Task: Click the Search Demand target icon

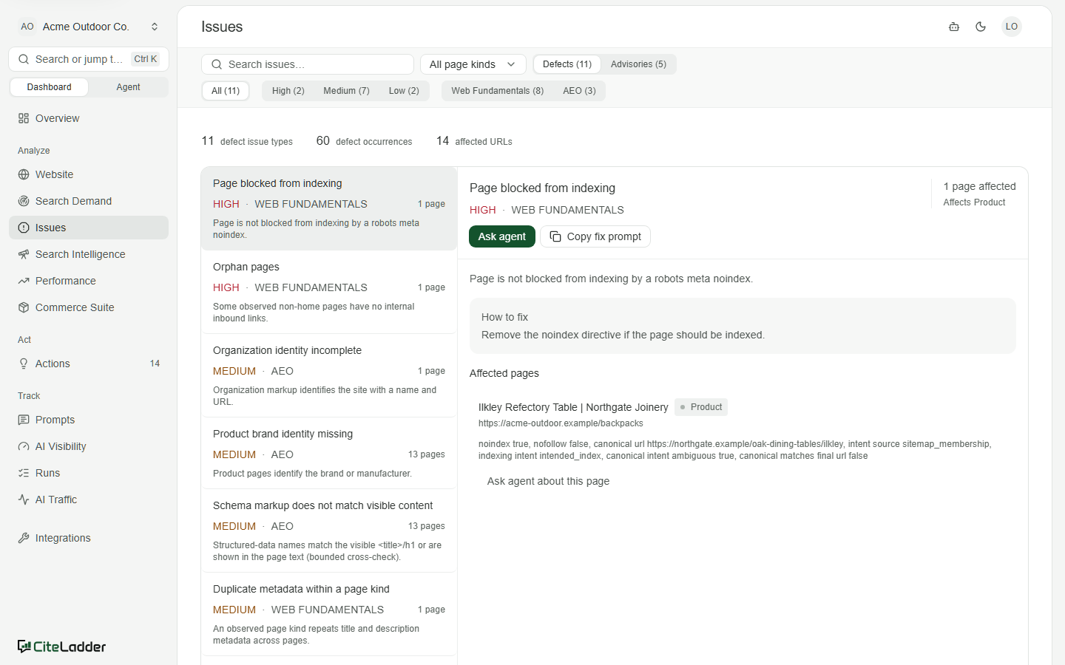Action: coord(24,201)
